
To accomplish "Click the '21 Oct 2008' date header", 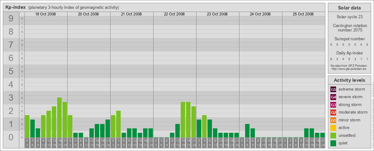I will pos(131,14).
